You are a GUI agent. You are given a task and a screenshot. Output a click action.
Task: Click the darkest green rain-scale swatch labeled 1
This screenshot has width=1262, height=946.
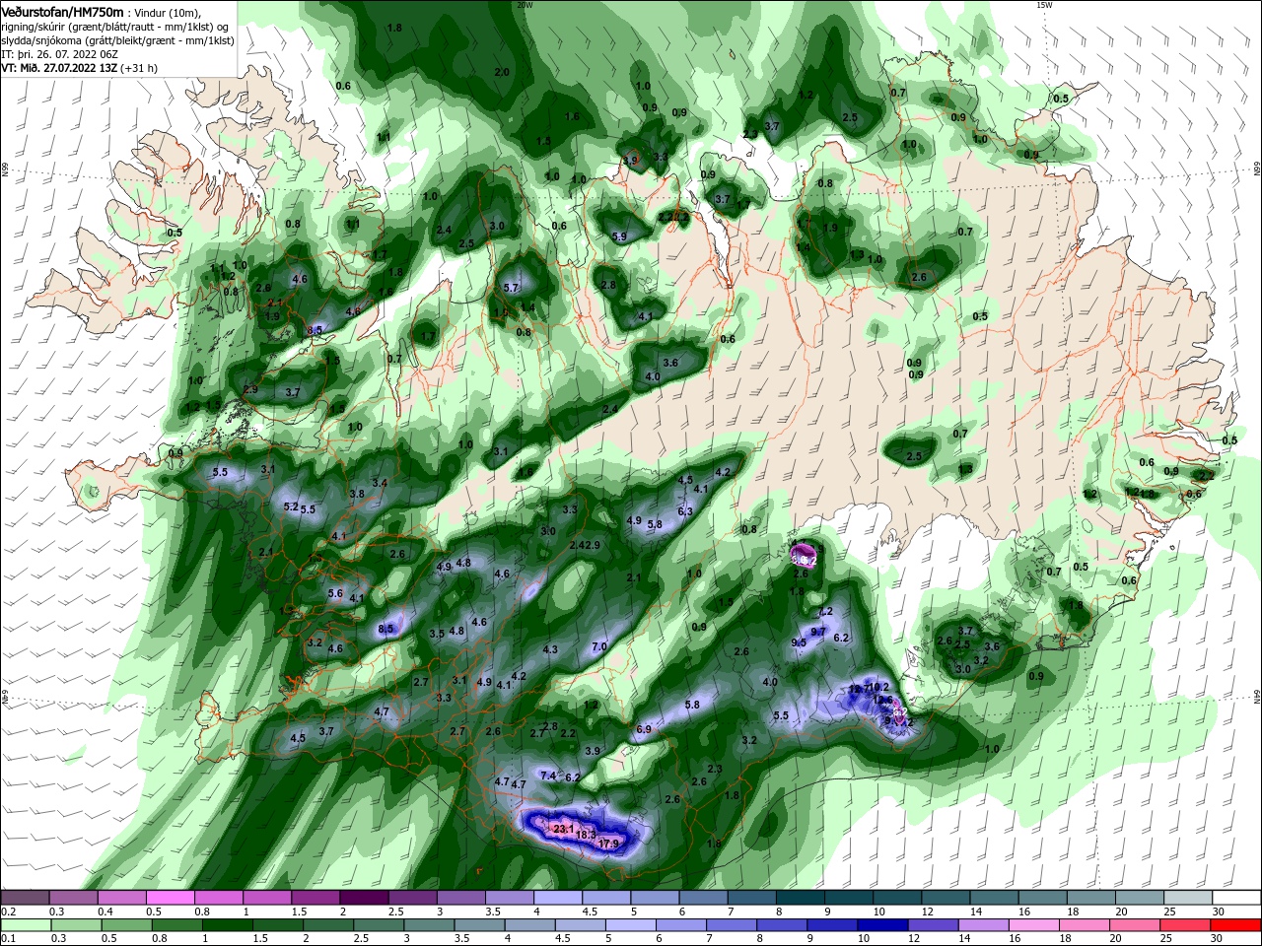click(226, 925)
